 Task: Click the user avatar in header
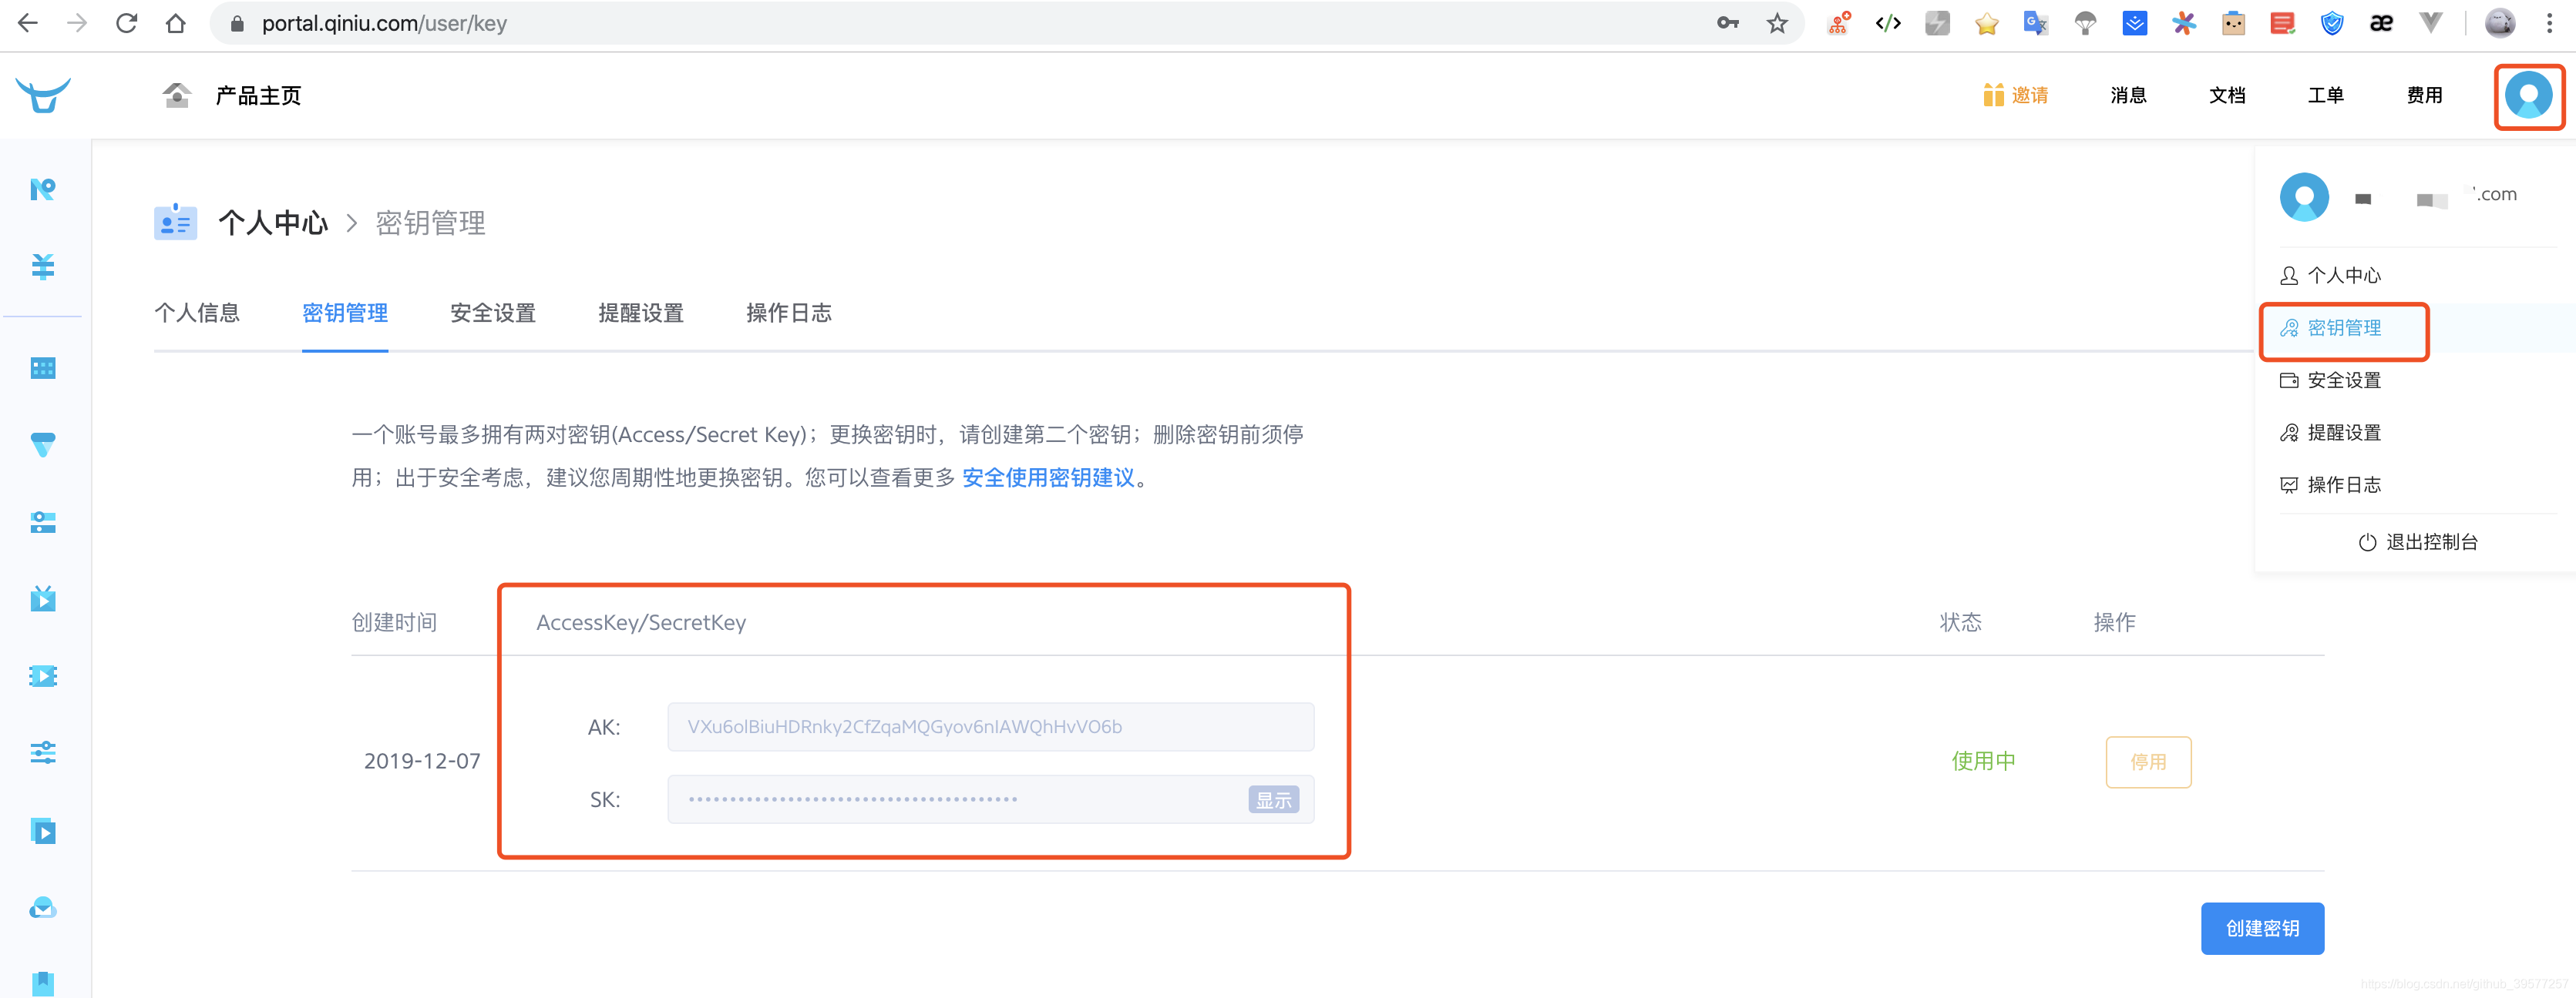2529,96
